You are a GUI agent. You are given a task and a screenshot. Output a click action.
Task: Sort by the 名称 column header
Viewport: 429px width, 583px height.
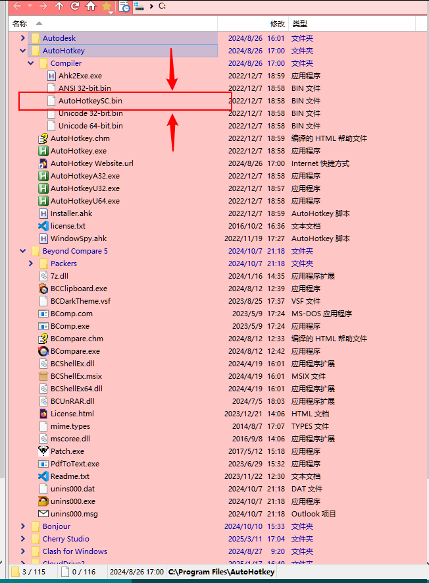[20, 24]
